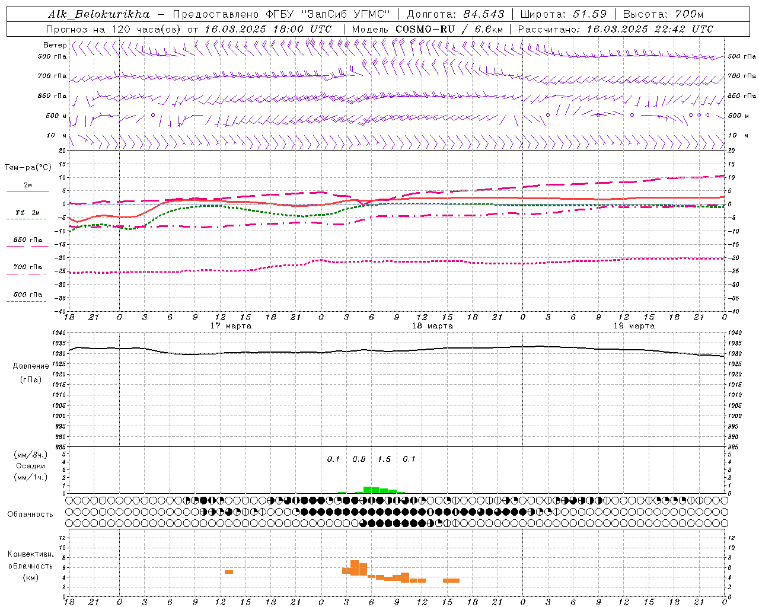
Task: Click the Давление panel label
Action: click(31, 366)
